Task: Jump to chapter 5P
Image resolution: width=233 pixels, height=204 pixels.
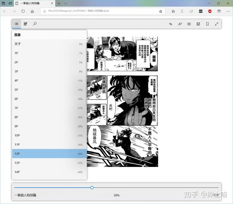Action: pos(49,90)
